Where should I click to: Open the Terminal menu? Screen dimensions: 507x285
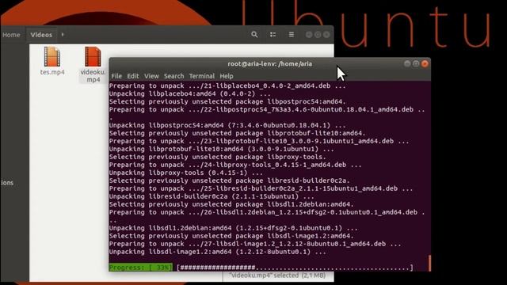(x=202, y=76)
